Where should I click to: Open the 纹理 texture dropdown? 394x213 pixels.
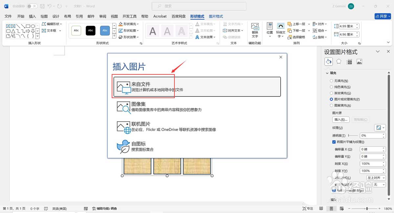(x=380, y=128)
